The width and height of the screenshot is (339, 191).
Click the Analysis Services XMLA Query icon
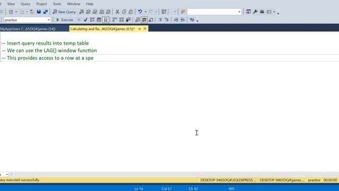[x=102, y=12]
